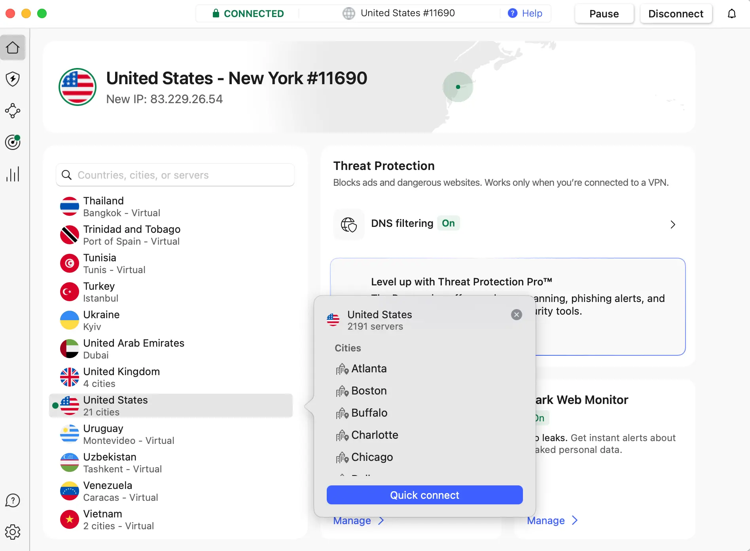Screen dimensions: 750x551
Task: Click the Thailand flag icon
Action: click(70, 206)
